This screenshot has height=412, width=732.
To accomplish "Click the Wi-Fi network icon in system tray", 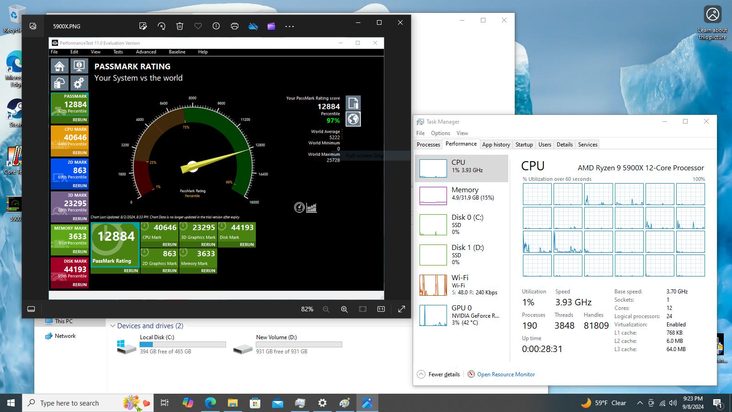I will [662, 403].
